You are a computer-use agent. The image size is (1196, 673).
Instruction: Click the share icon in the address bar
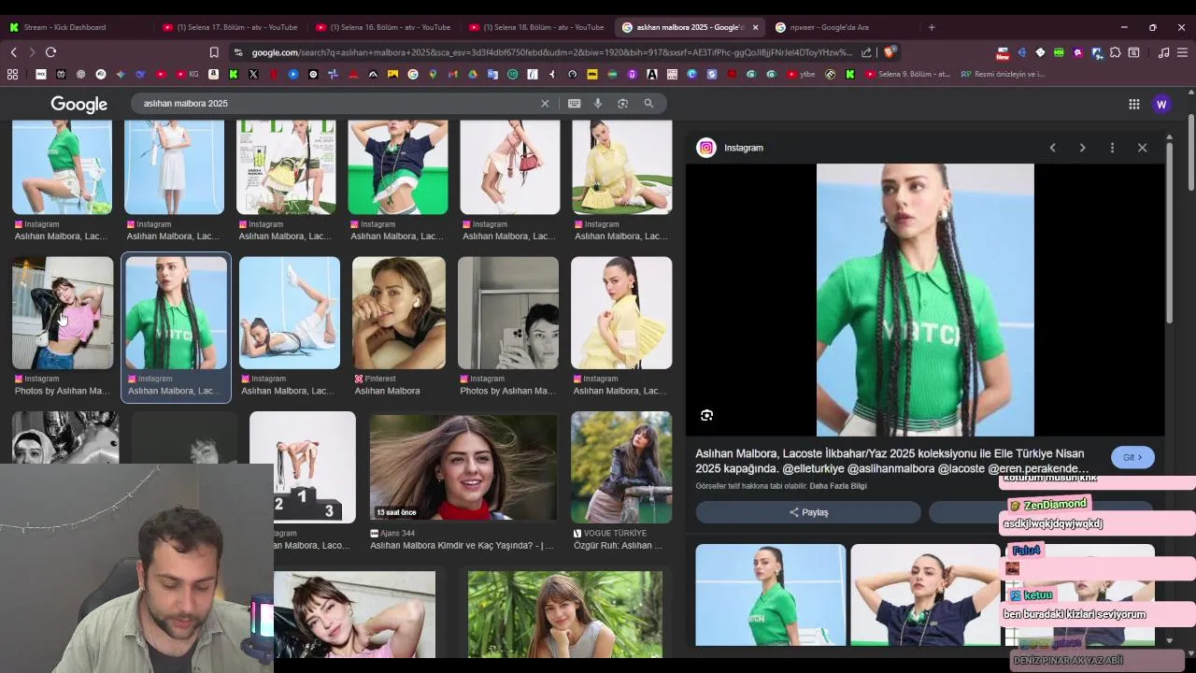(x=866, y=52)
